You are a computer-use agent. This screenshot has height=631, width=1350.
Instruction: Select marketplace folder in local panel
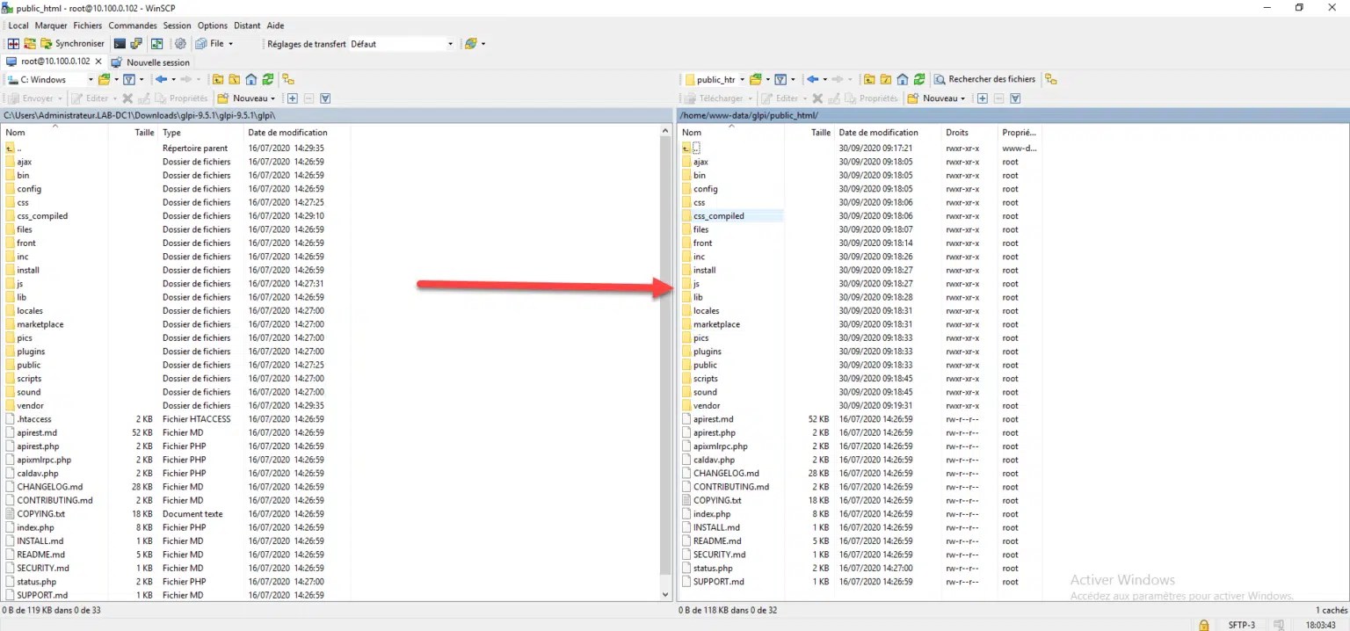[40, 324]
